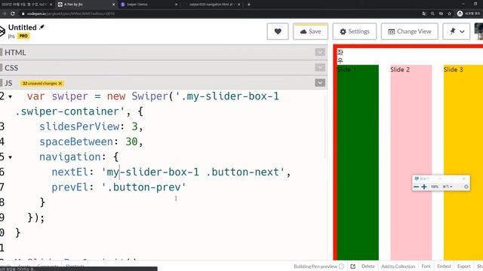Fold the navigation code block arrow

[10, 157]
